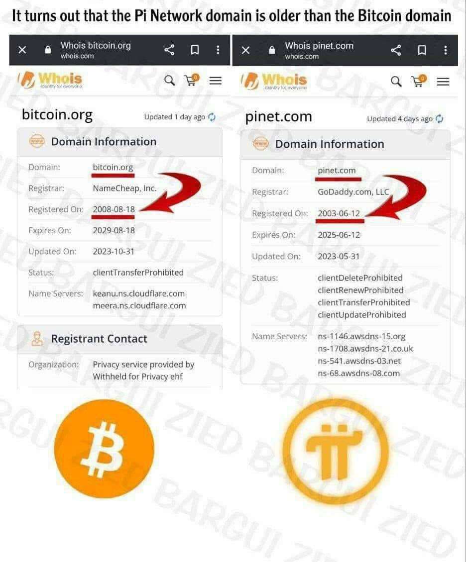Click the Whois logo on the pinet.com page

click(x=274, y=81)
